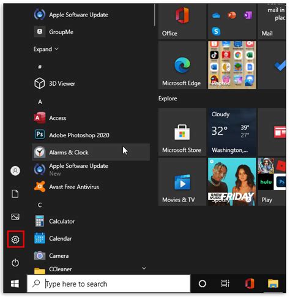Open GroupMe from recently added list
This screenshot has height=297, width=290.
tap(91, 32)
